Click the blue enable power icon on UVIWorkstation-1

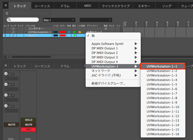69,32
